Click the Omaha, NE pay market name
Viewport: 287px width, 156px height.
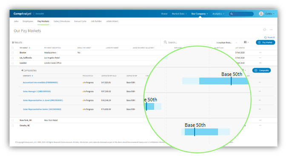(25, 125)
